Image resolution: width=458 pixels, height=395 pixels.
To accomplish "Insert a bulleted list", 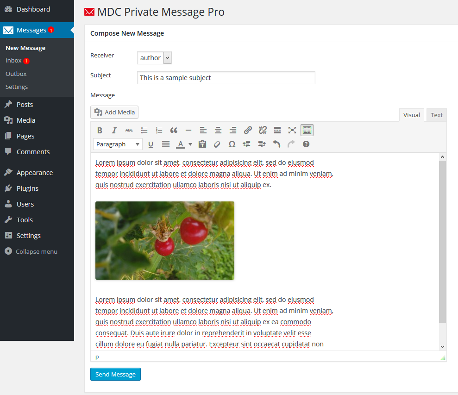I will pos(144,130).
